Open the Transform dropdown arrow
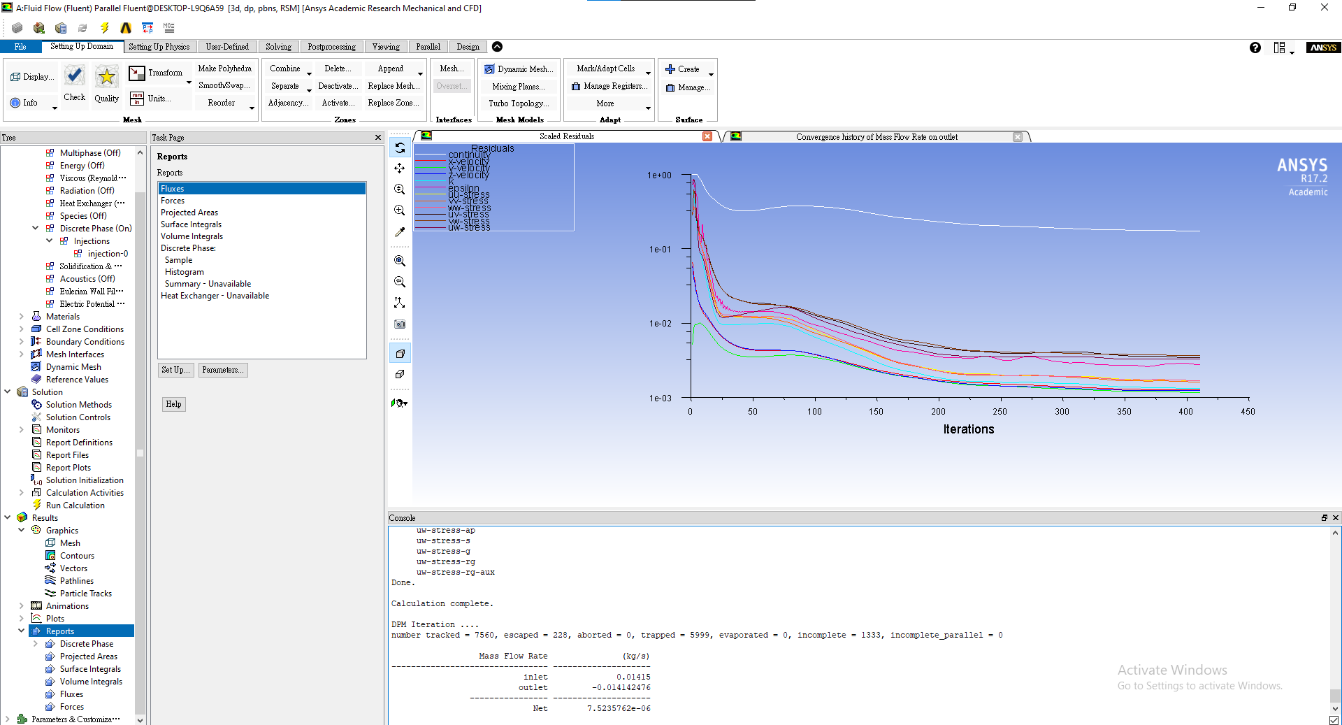The height and width of the screenshot is (725, 1342). [x=189, y=82]
